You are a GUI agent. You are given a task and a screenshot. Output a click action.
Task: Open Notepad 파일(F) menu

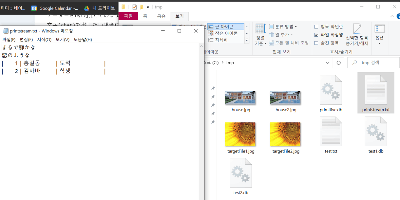pos(9,40)
